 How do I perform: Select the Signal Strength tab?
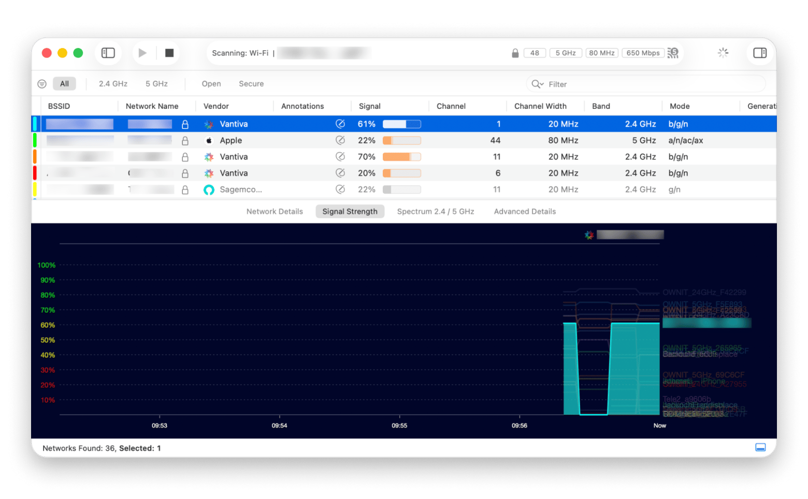[350, 212]
